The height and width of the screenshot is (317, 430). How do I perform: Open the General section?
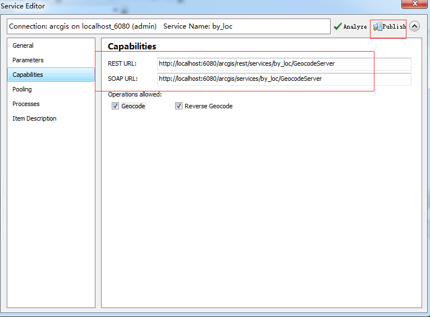tap(51, 45)
